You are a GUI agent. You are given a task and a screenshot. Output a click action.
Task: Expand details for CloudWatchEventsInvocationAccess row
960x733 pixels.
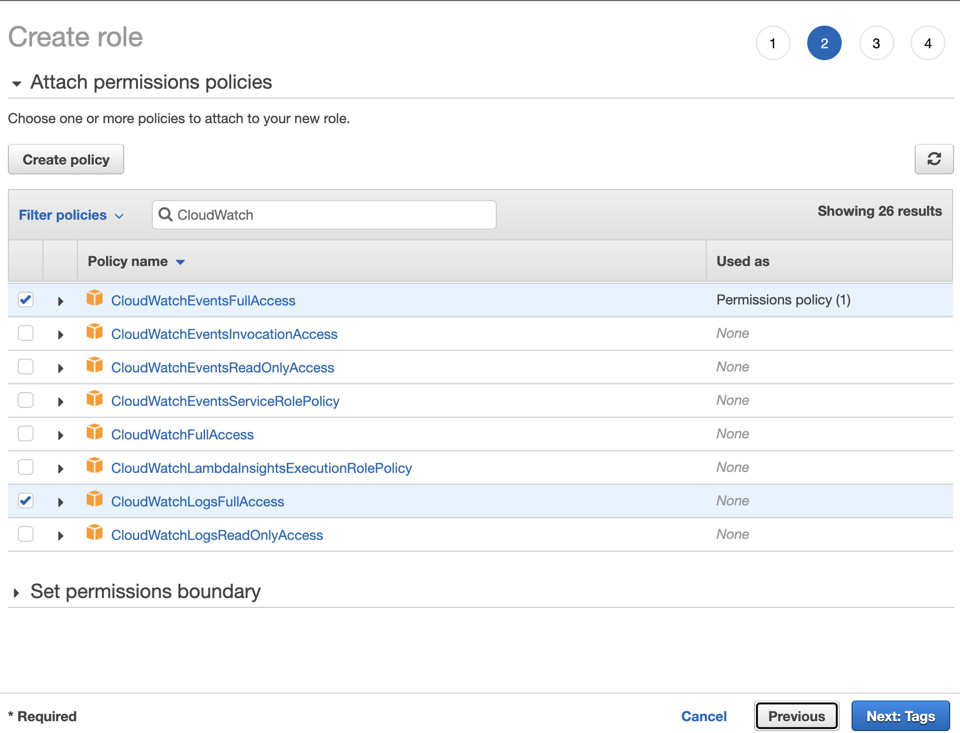(61, 335)
